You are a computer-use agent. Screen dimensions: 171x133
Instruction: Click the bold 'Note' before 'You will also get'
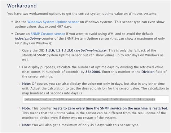(26, 125)
